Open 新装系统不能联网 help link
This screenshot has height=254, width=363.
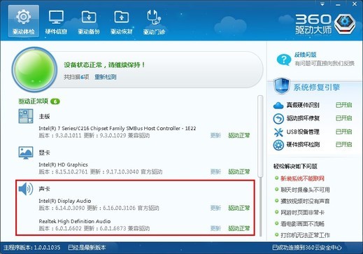pos(302,178)
